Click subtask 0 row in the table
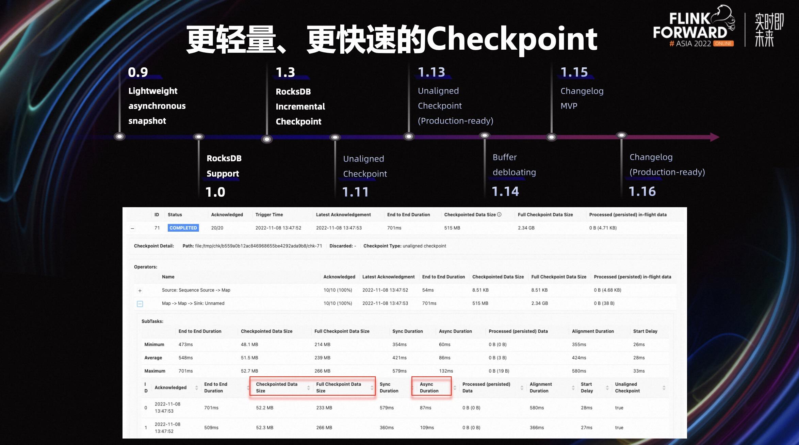The height and width of the screenshot is (445, 799). coord(374,408)
